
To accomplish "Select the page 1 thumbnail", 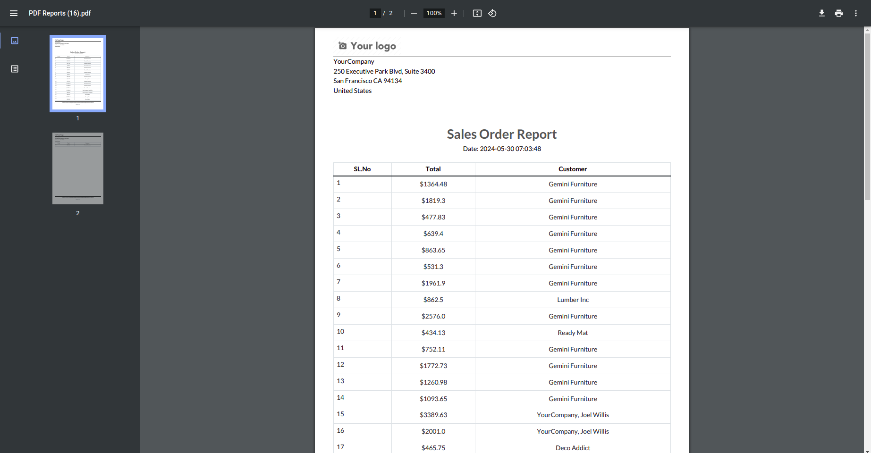I will pos(78,74).
